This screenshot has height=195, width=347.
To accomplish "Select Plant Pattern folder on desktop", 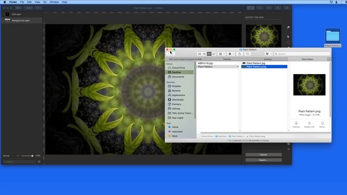I will 332,38.
